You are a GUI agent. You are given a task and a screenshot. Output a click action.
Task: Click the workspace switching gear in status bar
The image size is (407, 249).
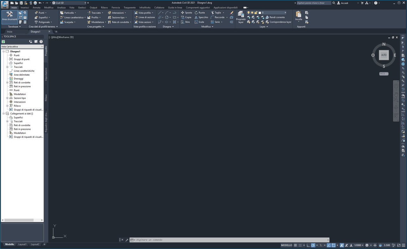(x=367, y=245)
